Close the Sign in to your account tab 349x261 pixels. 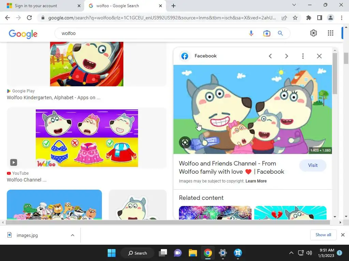(79, 6)
